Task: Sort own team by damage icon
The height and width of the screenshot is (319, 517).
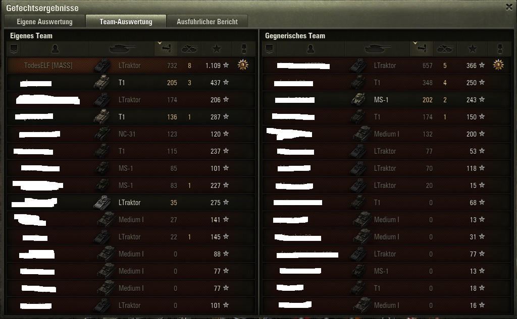Action: pyautogui.click(x=166, y=49)
